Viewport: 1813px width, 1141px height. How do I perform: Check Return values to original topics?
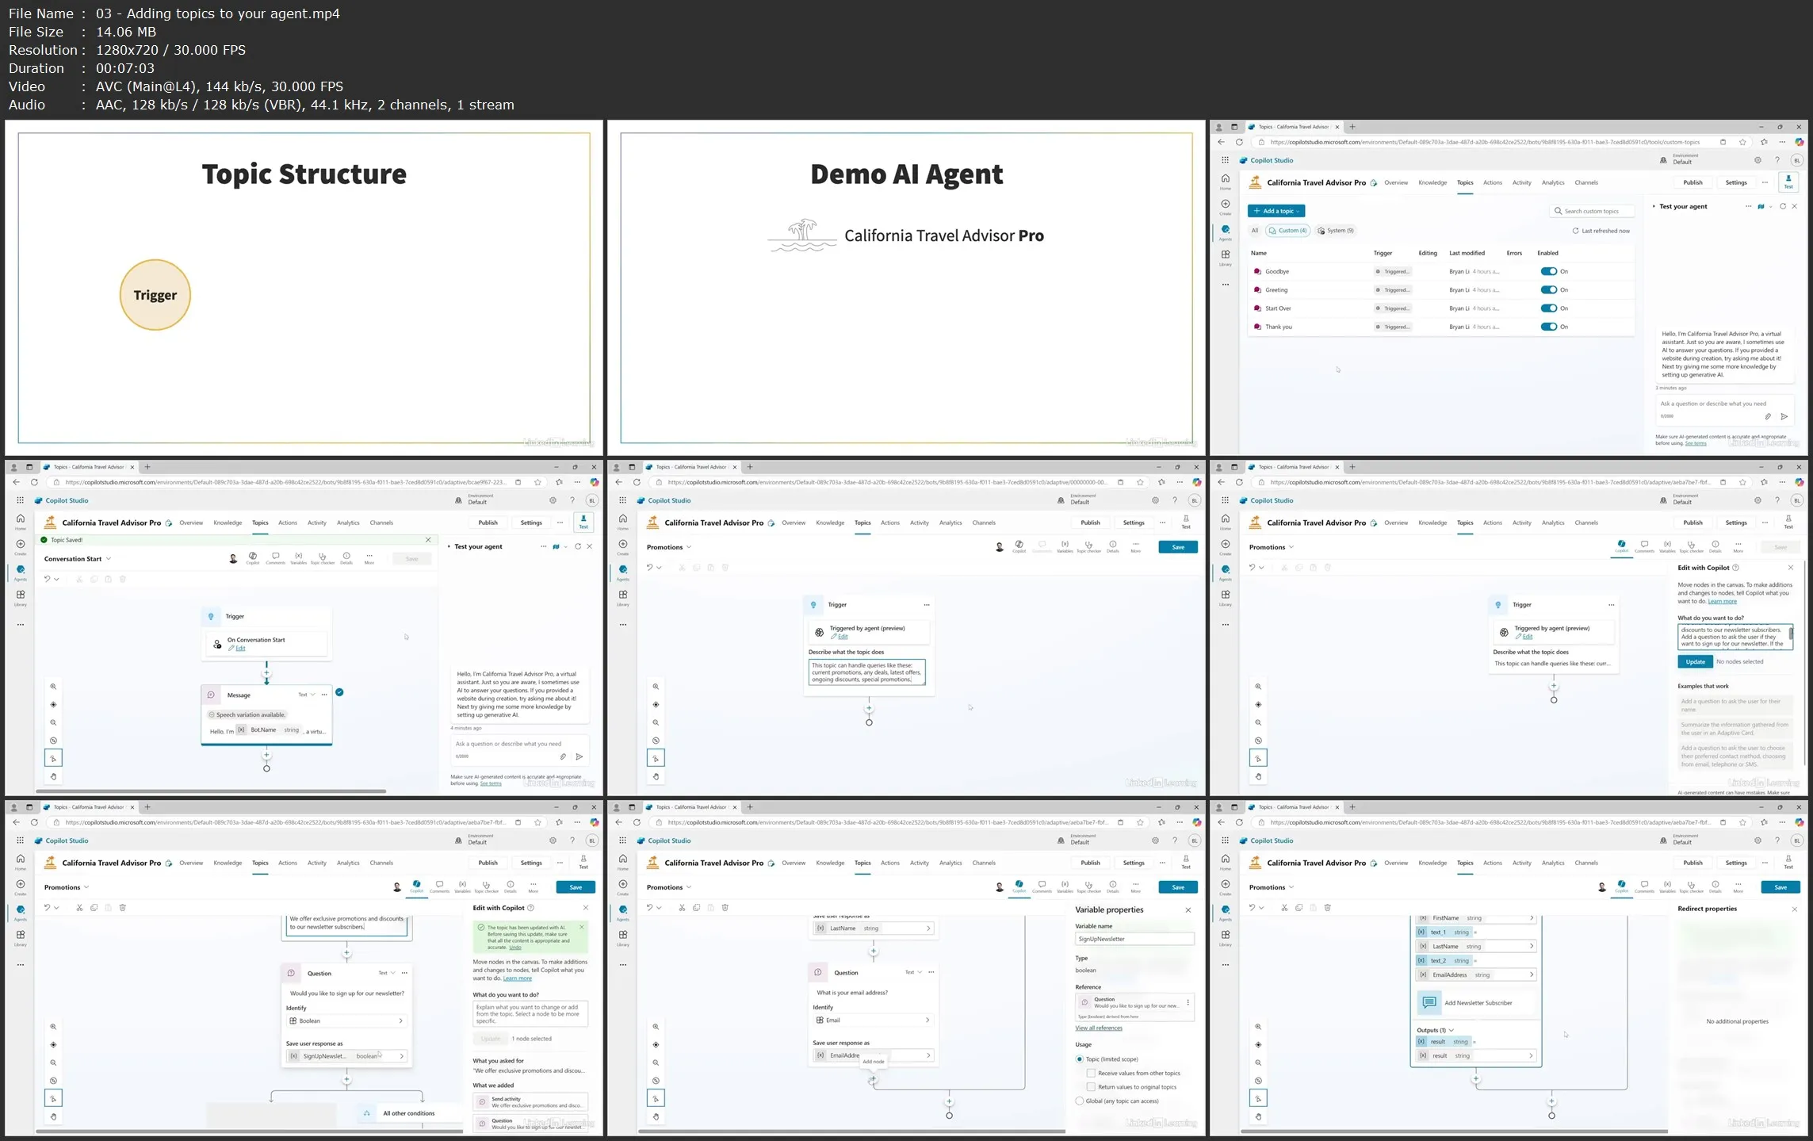(x=1091, y=1087)
